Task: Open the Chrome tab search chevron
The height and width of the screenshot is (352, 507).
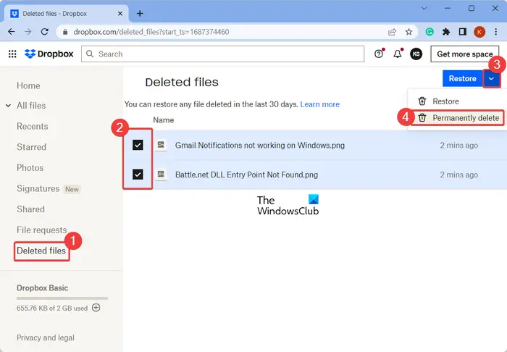Action: point(424,9)
